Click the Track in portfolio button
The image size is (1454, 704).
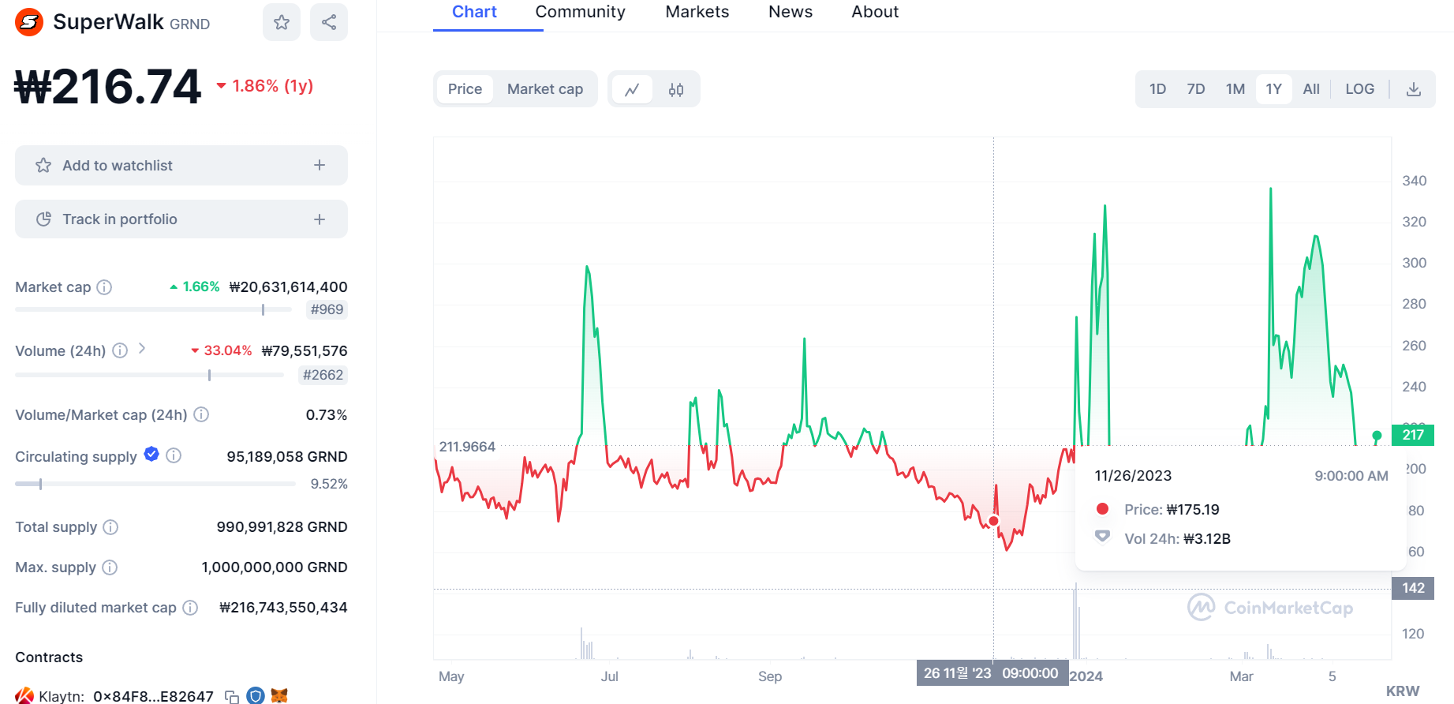tap(181, 219)
